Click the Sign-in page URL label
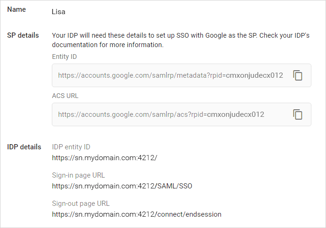326x228 pixels. pyautogui.click(x=78, y=175)
